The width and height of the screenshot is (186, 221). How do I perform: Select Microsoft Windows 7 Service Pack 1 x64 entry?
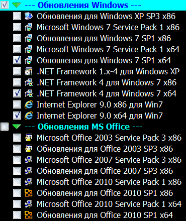(108, 49)
